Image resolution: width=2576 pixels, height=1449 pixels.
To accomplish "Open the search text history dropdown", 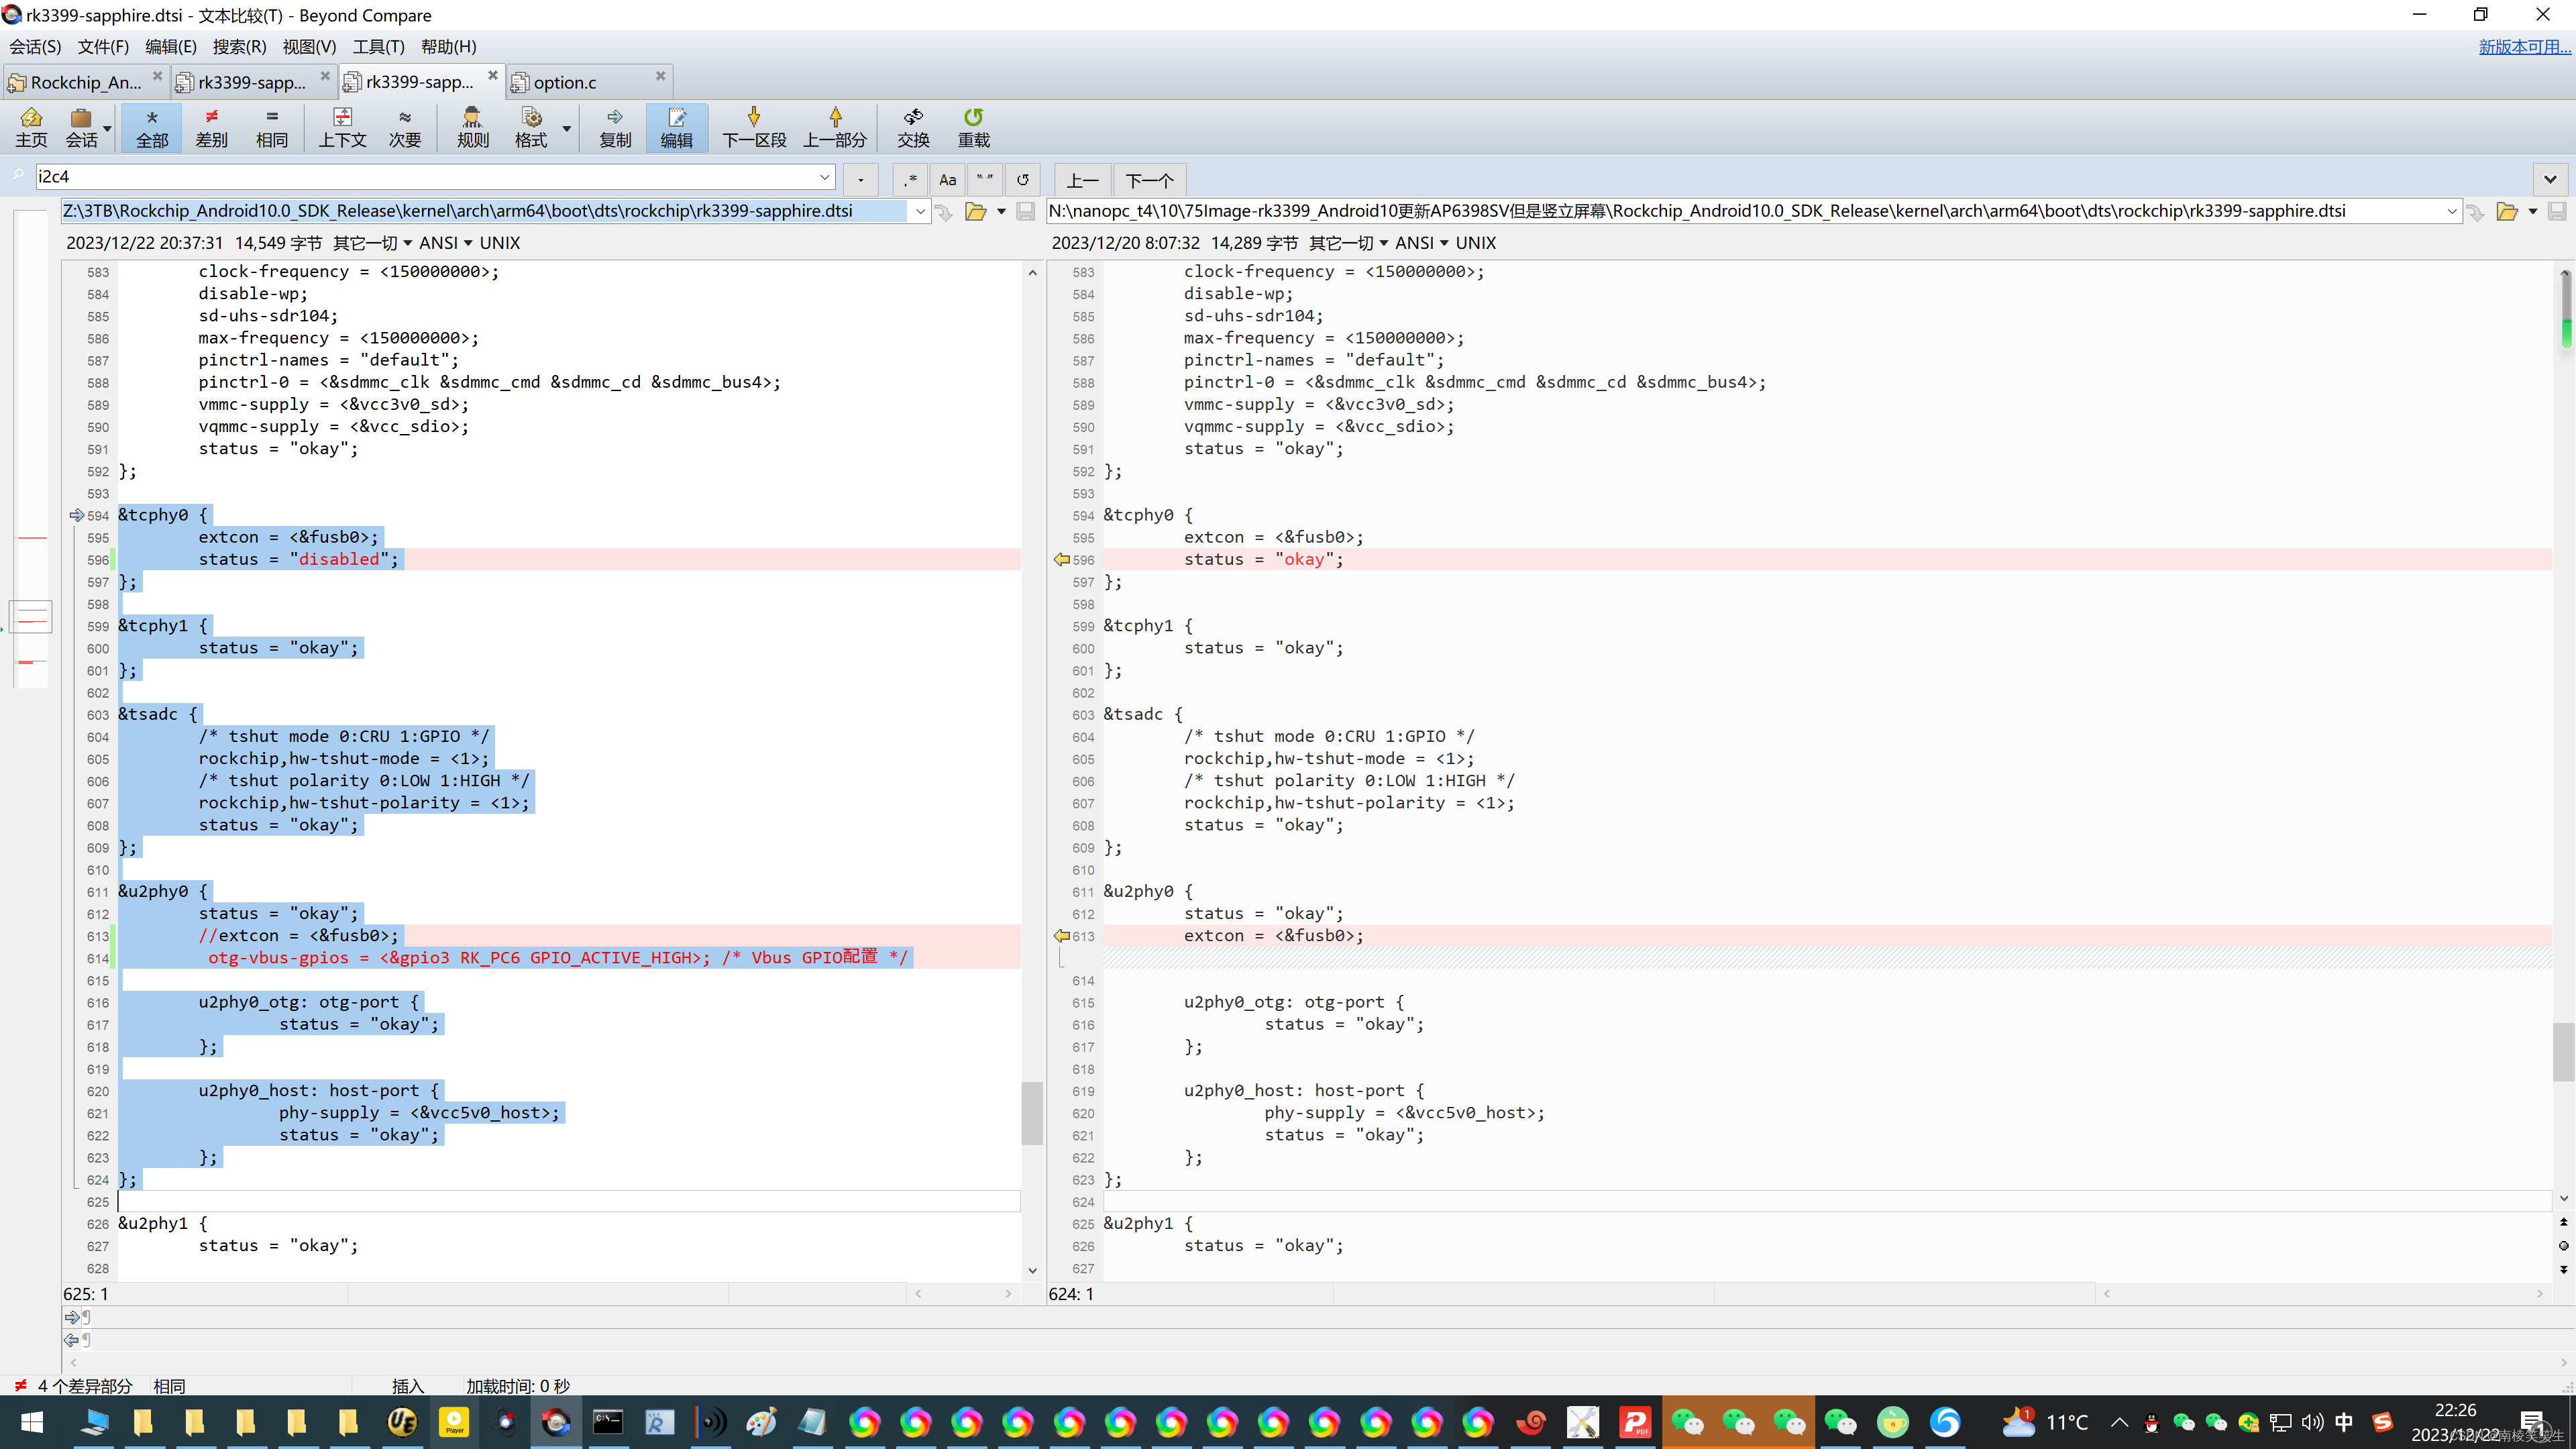I will pos(824,177).
